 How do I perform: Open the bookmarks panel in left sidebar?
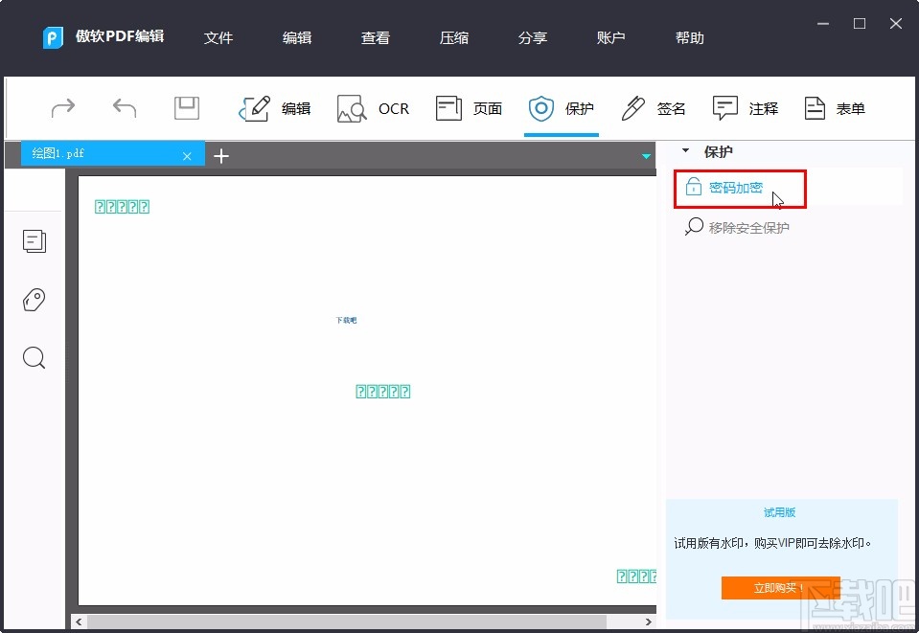(x=34, y=300)
